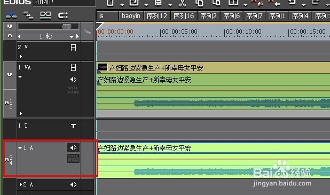Toggle insert/overwrite mode icon with blue arrow
Image resolution: width=330 pixels, height=195 pixels.
pyautogui.click(x=11, y=15)
